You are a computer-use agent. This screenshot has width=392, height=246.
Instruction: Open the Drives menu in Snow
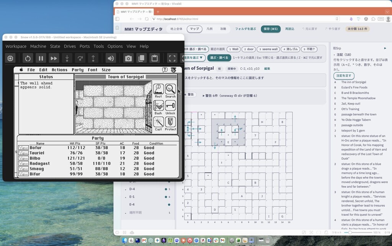[70, 46]
